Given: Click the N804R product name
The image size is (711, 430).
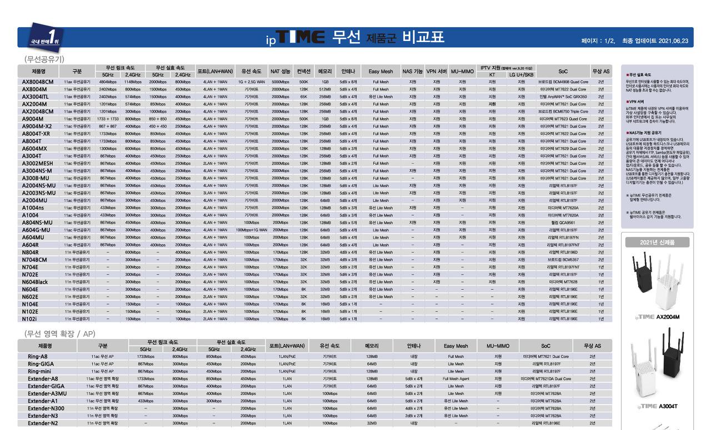Looking at the screenshot, I should 30,252.
